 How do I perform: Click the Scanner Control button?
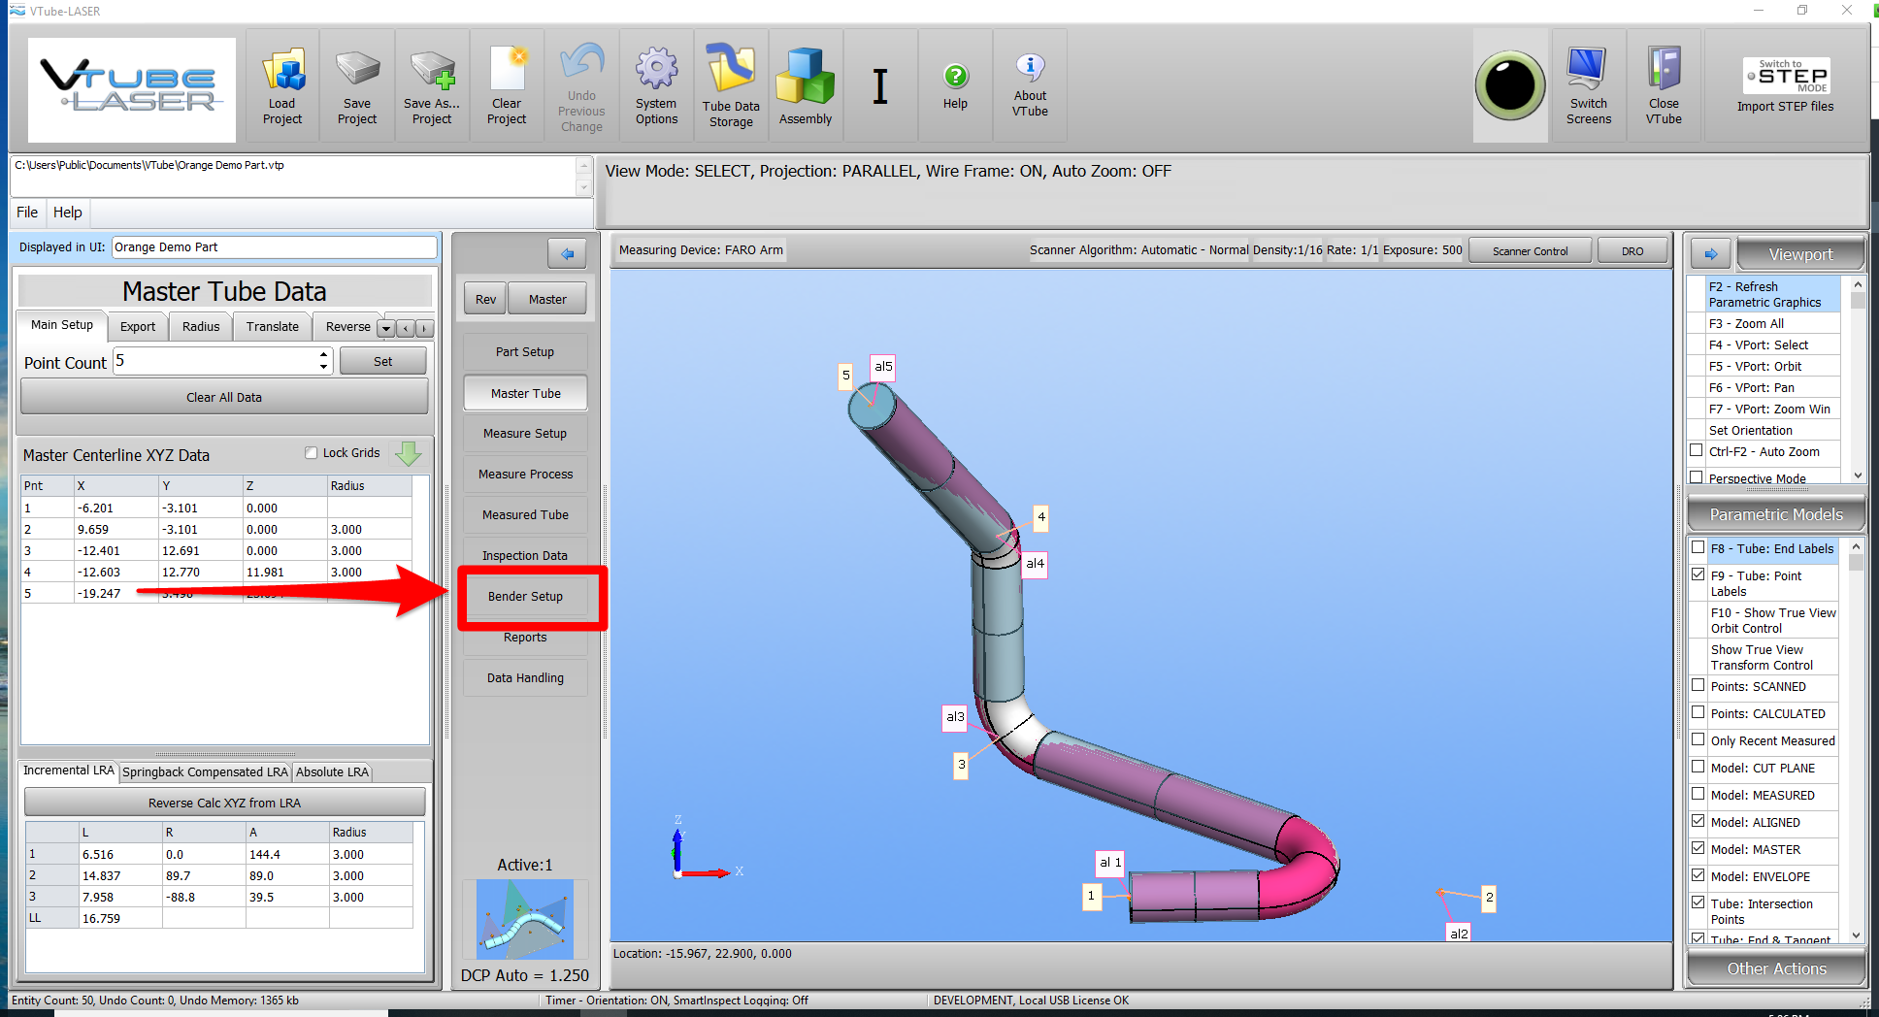tap(1530, 251)
